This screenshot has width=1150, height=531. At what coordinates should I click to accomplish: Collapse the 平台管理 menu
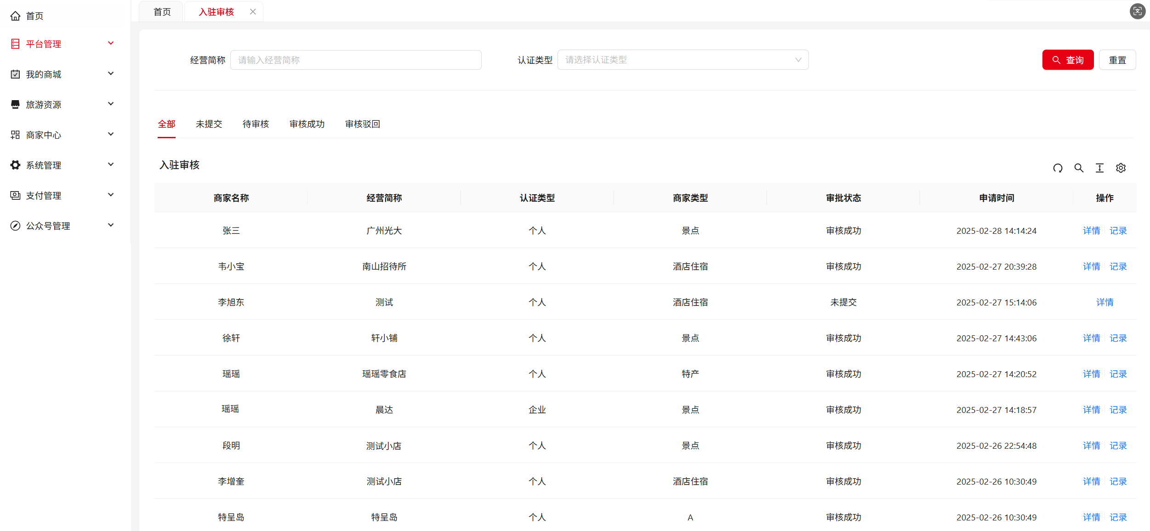[111, 44]
